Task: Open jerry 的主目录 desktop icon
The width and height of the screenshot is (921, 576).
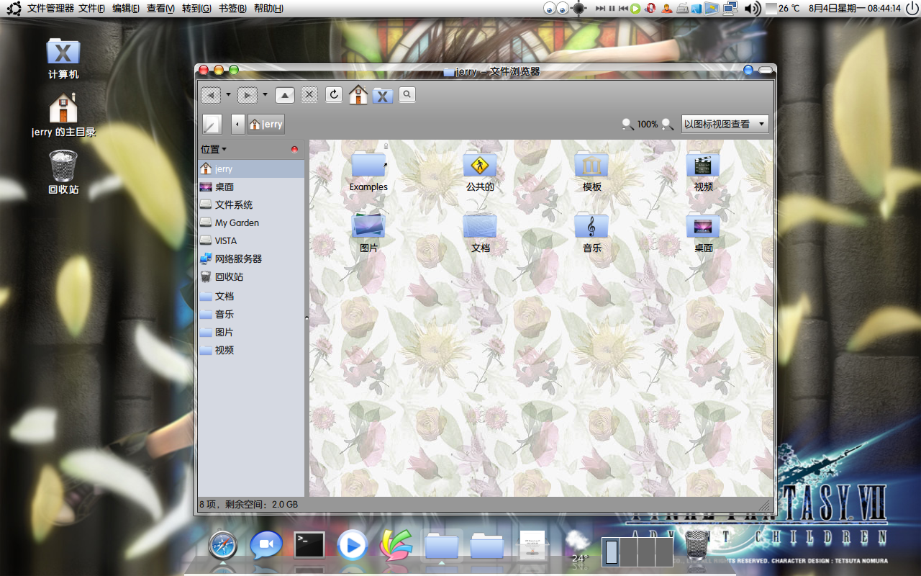Action: (63, 115)
